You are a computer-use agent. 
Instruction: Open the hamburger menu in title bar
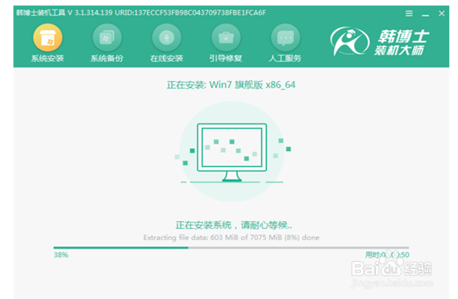[409, 13]
